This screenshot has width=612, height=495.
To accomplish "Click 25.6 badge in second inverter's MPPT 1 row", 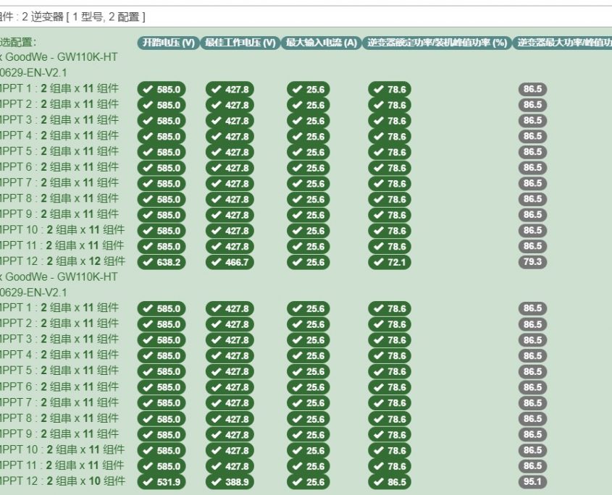I will tap(309, 309).
